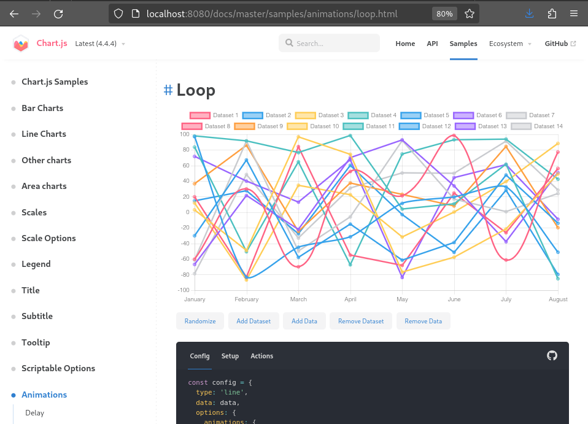Open the browser hamburger menu

(573, 13)
